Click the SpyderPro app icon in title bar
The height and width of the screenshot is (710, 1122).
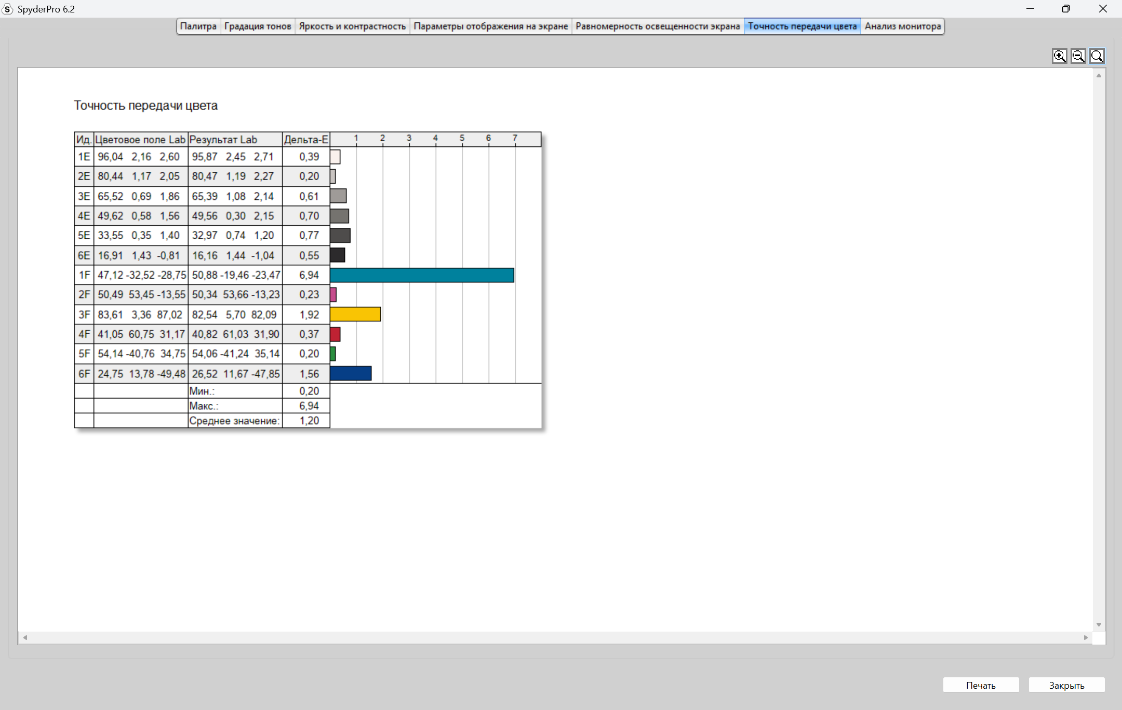7,9
